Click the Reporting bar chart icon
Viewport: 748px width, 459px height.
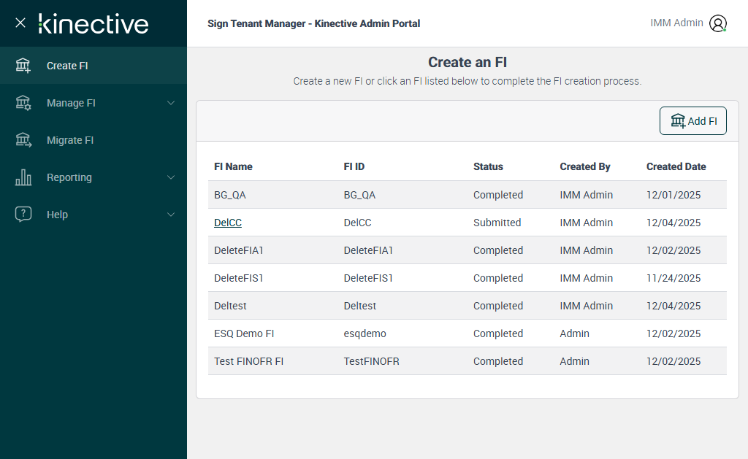(x=23, y=177)
